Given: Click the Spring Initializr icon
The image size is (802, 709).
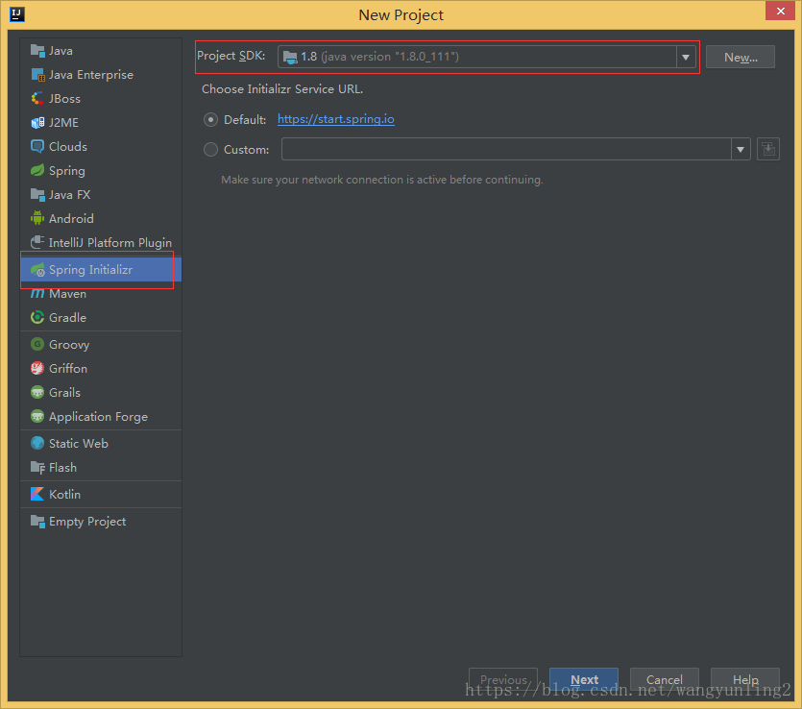Looking at the screenshot, I should point(37,270).
